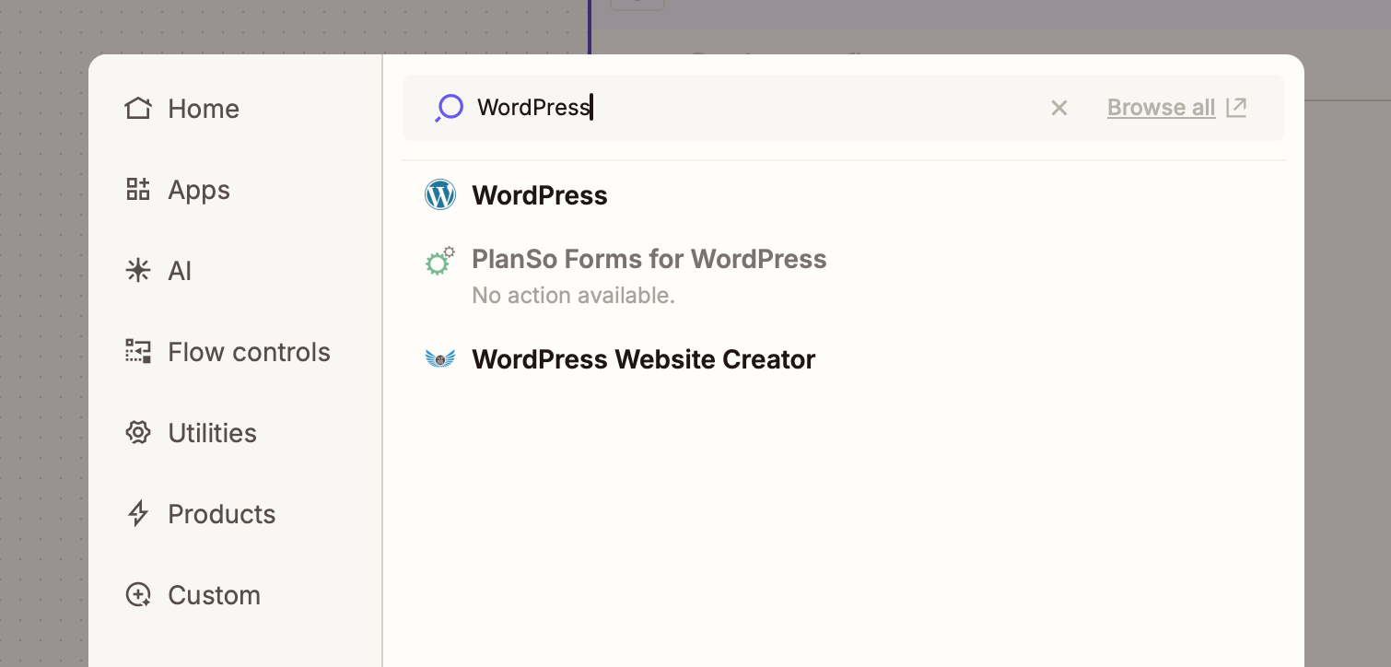Click the Apps grid icon
1391x667 pixels.
pyautogui.click(x=138, y=190)
